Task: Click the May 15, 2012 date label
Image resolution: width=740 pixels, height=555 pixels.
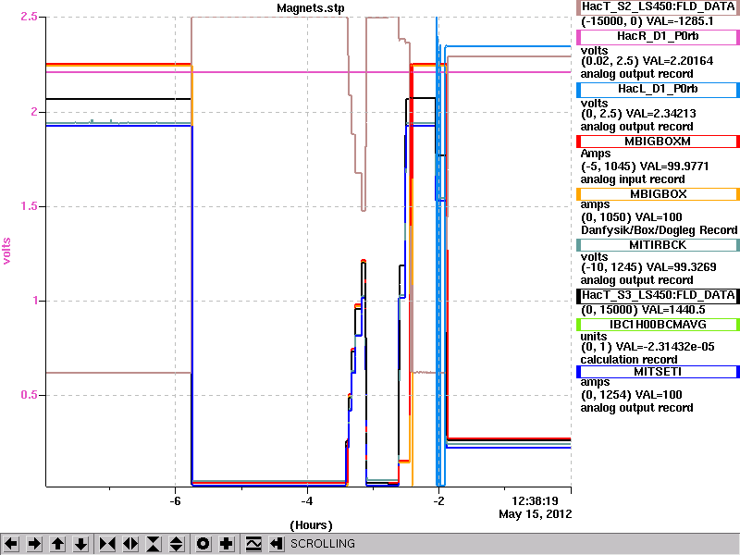Action: coord(536,514)
